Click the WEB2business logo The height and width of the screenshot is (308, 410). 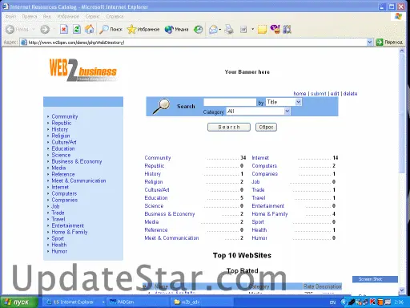point(83,70)
